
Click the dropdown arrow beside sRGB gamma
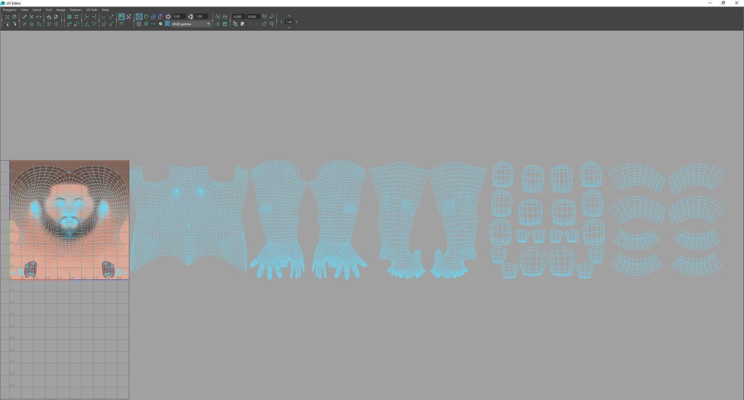point(208,24)
